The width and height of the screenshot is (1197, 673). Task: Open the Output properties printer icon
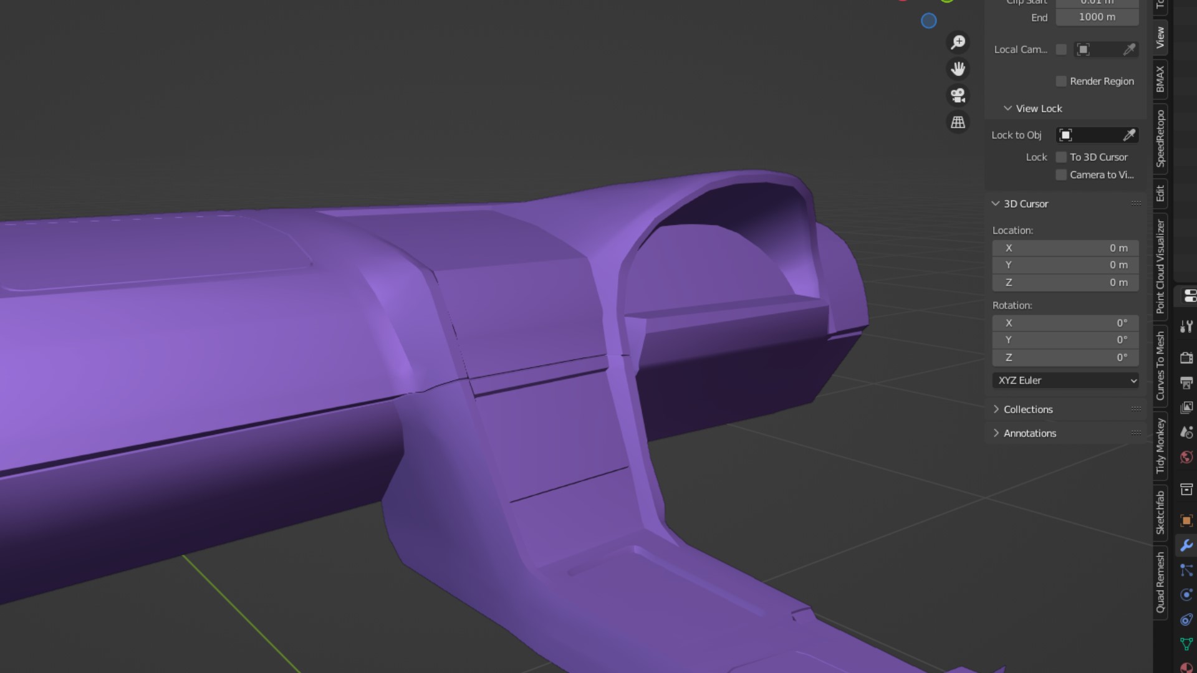(x=1186, y=383)
